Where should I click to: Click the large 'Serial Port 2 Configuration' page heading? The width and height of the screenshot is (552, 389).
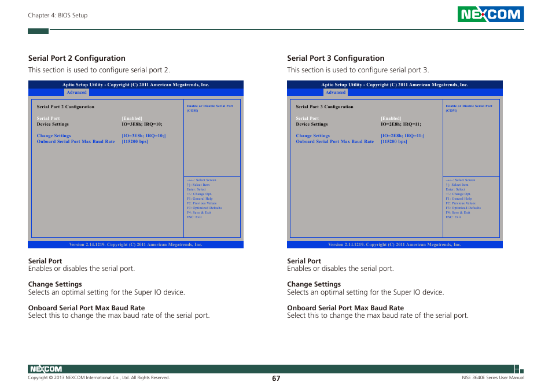(x=77, y=58)
